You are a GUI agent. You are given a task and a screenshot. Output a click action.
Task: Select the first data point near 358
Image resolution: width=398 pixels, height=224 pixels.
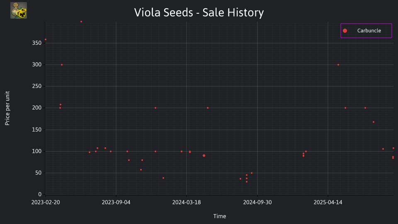(x=46, y=40)
